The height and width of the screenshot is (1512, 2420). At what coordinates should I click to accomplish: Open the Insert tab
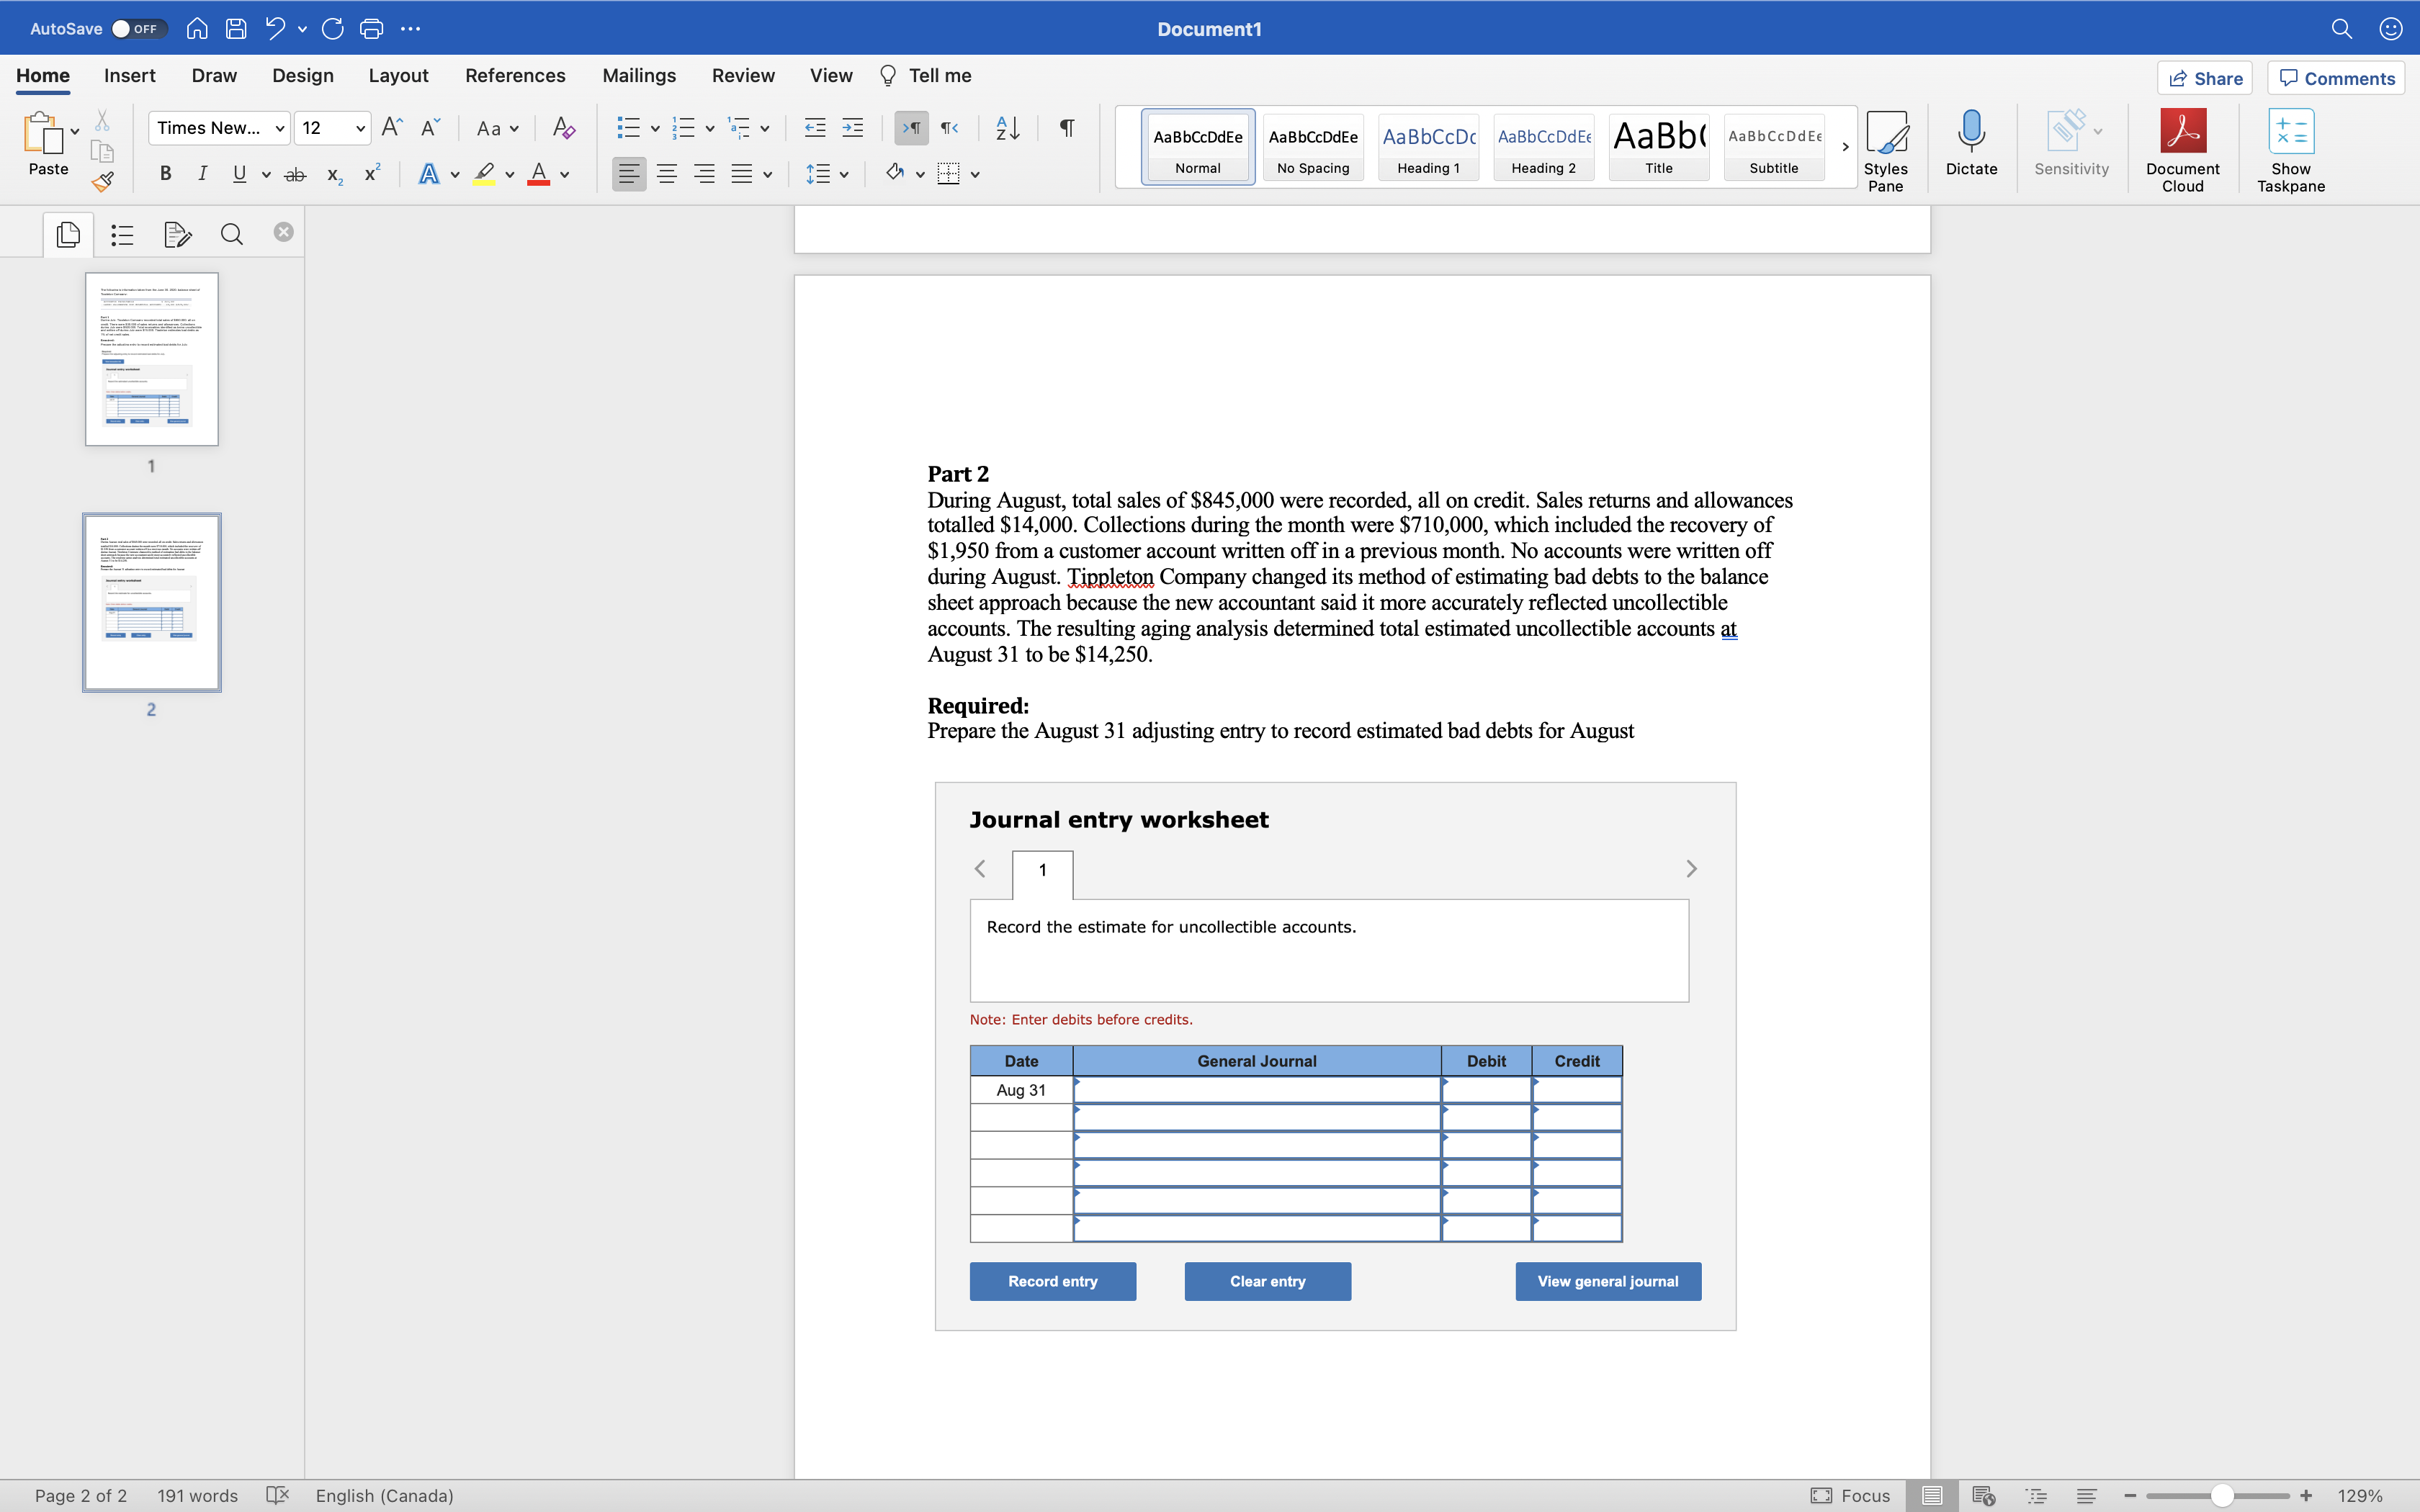coord(129,75)
